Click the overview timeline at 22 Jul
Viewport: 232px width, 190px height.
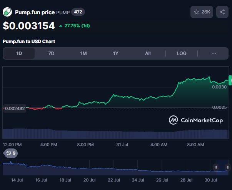pos(113,168)
